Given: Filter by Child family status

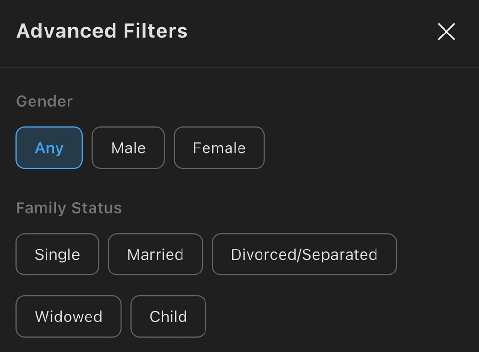Looking at the screenshot, I should coord(168,317).
